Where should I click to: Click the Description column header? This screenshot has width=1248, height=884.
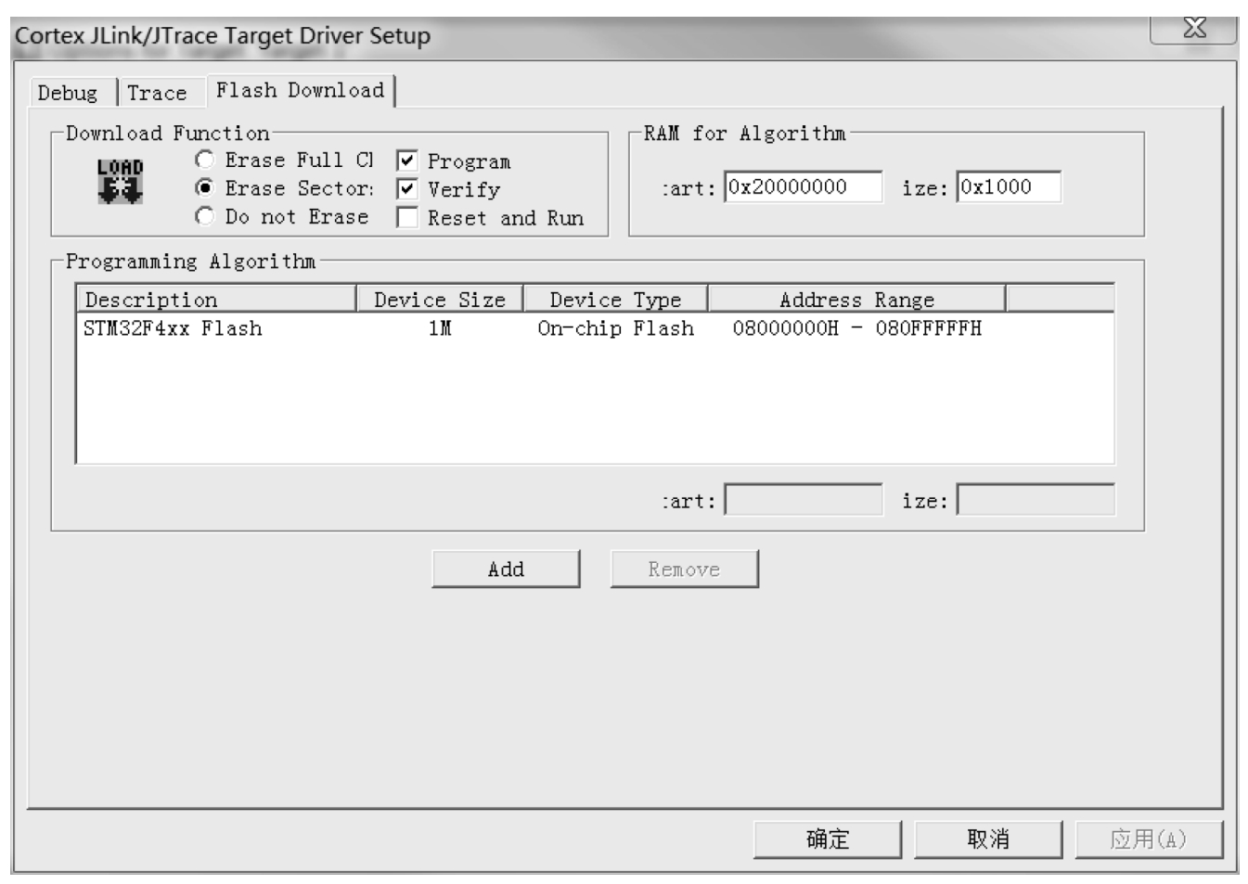coord(216,299)
